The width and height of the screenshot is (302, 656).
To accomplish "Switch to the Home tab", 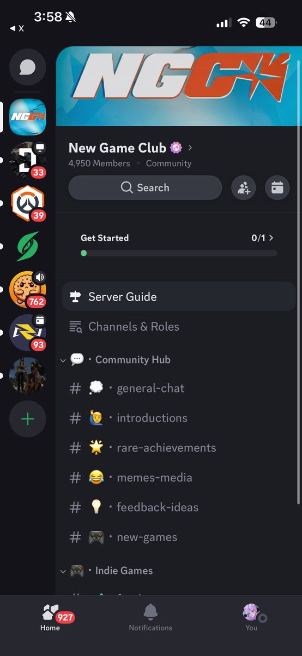I will click(50, 618).
